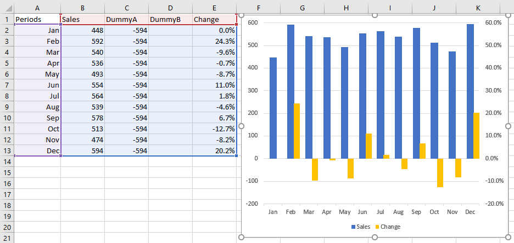The image size is (514, 243).
Task: Select the yellow Change bar for Feb
Action: pos(297,131)
